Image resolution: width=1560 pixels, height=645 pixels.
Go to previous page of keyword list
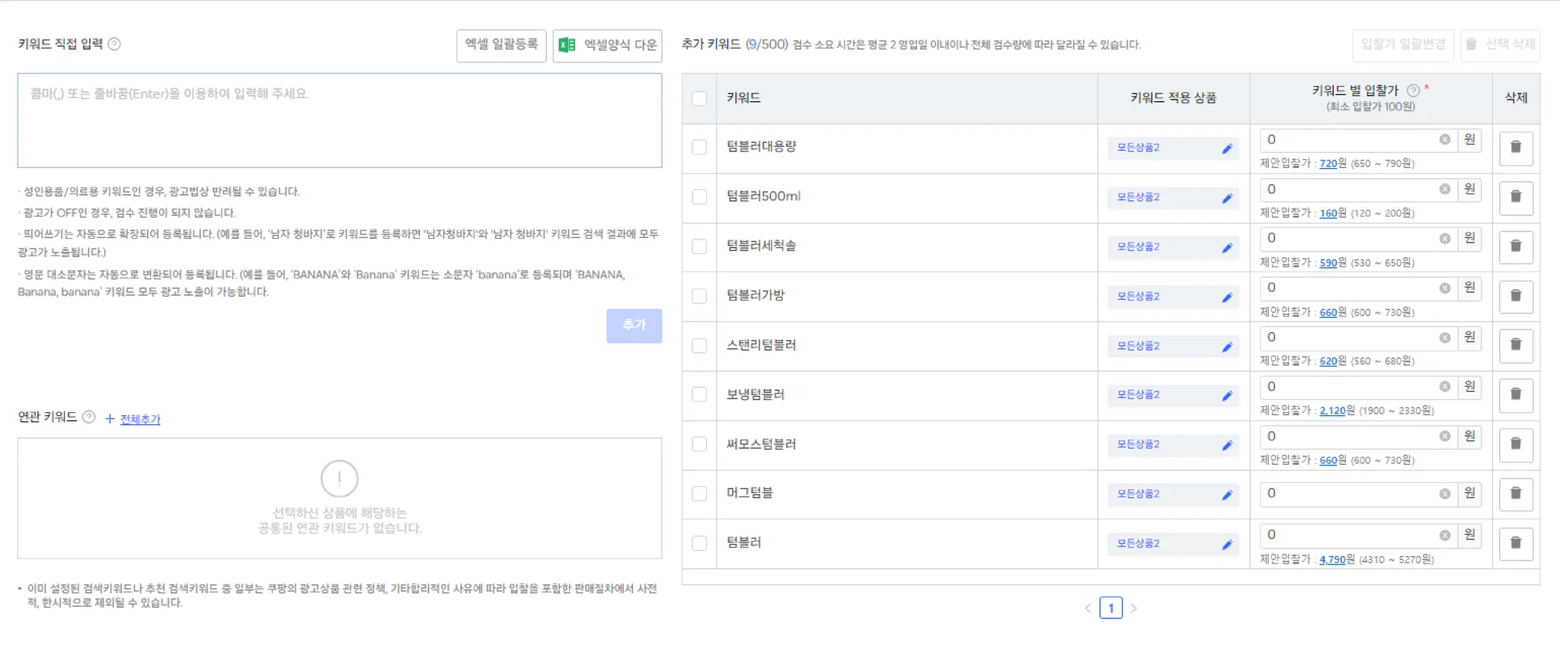pos(1088,608)
